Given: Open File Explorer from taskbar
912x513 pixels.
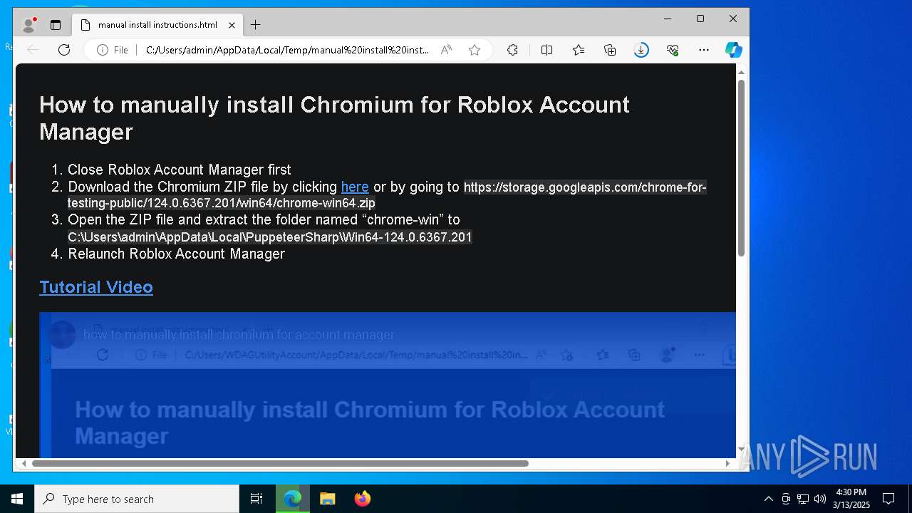Looking at the screenshot, I should tap(327, 499).
